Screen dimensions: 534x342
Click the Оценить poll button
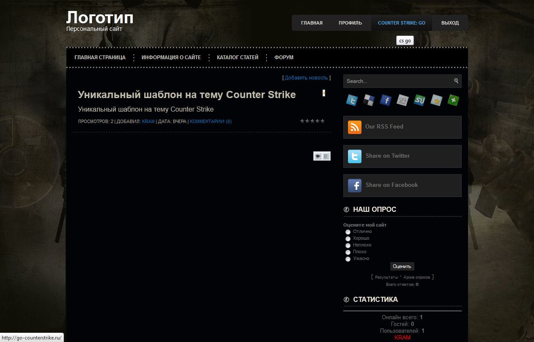[402, 266]
